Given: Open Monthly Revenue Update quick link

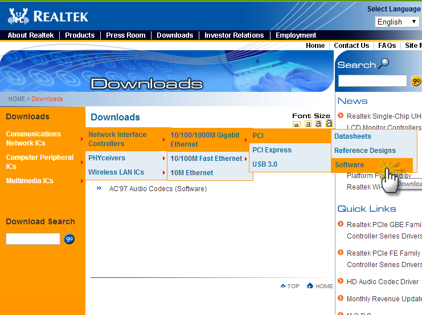Looking at the screenshot, I should click(x=384, y=298).
